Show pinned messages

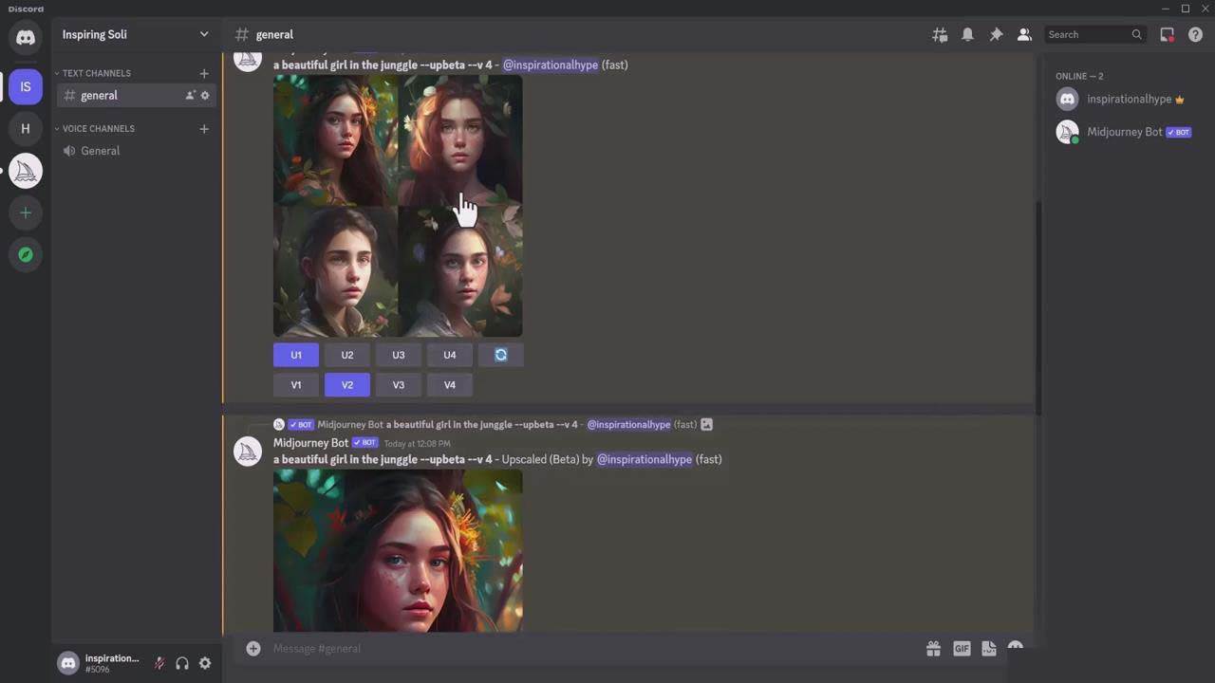point(996,34)
